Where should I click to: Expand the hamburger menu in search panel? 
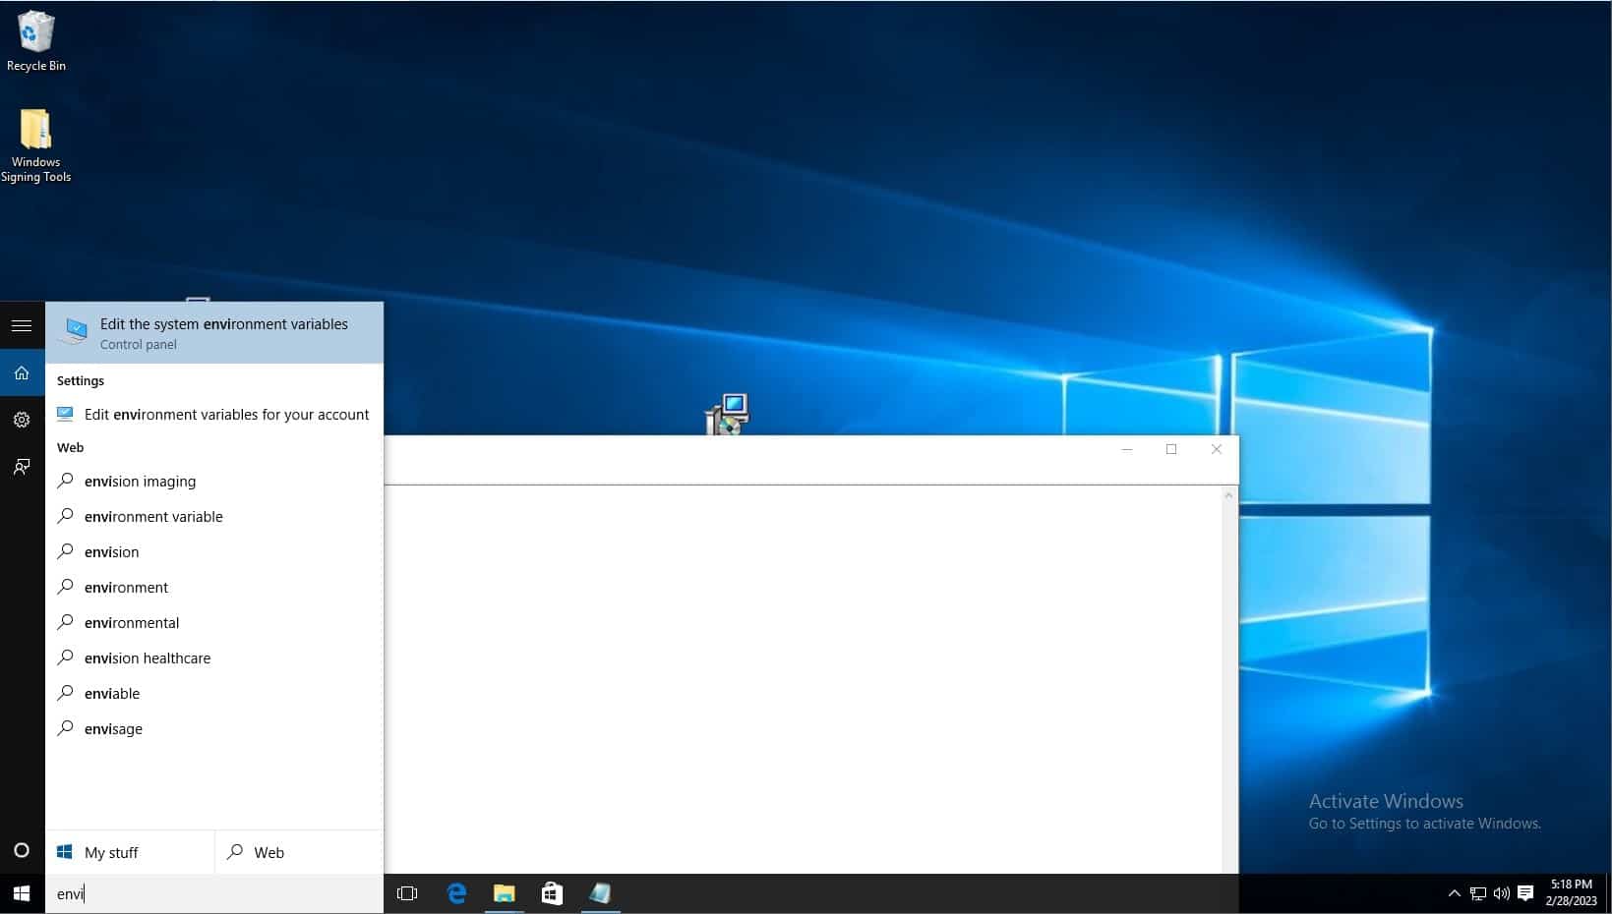click(x=22, y=325)
